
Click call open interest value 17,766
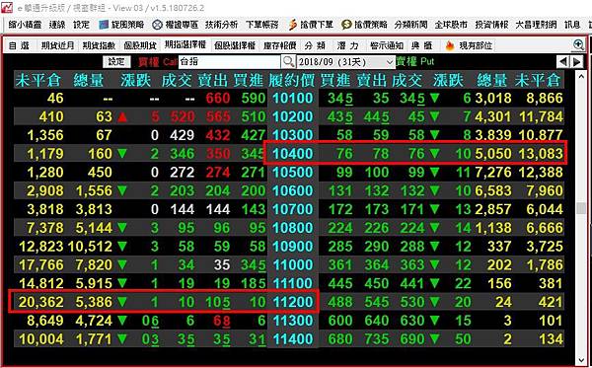pyautogui.click(x=40, y=265)
